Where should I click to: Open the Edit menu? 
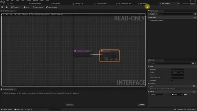click(x=12, y=1)
